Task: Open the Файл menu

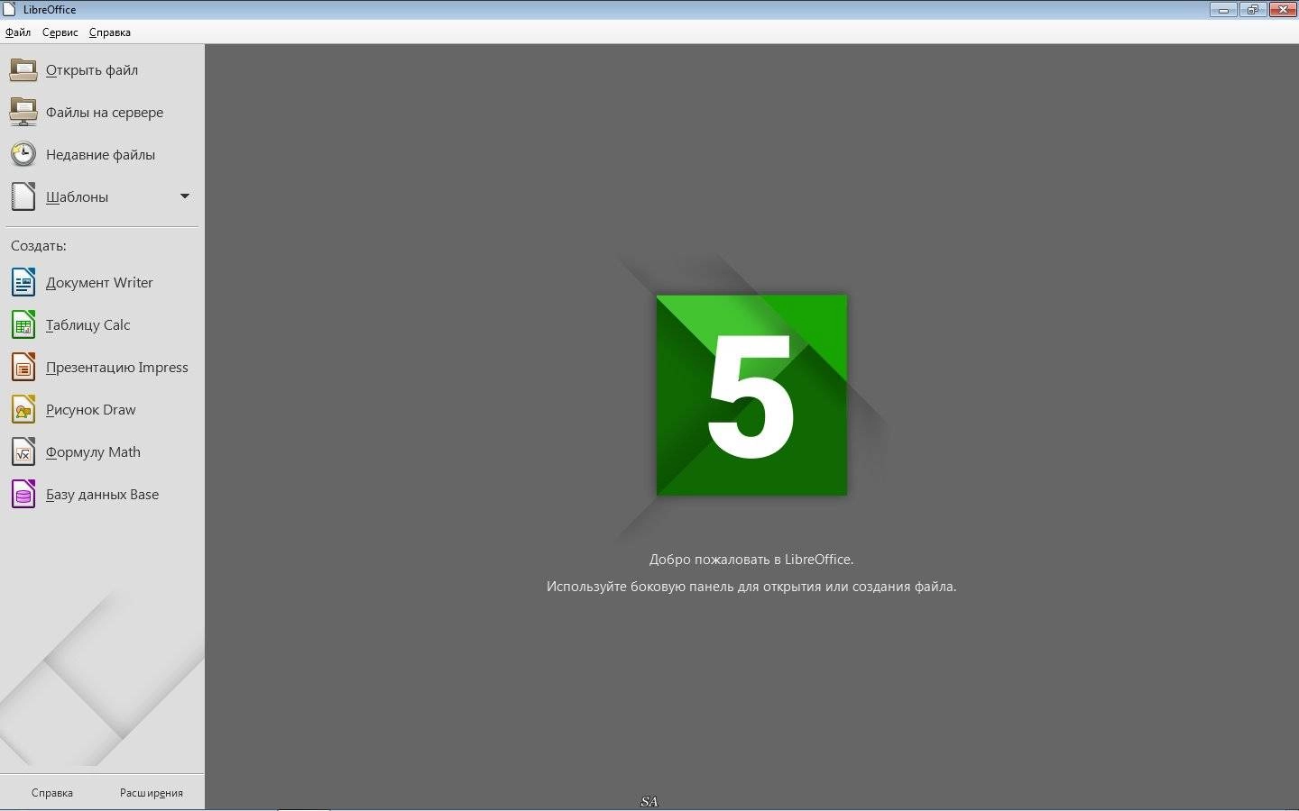Action: pos(18,32)
